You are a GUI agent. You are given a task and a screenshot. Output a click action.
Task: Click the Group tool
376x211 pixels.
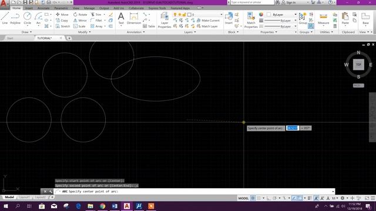303,18
